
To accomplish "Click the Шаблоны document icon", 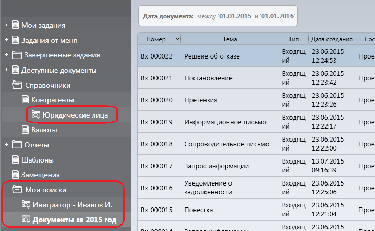I will click(x=16, y=160).
